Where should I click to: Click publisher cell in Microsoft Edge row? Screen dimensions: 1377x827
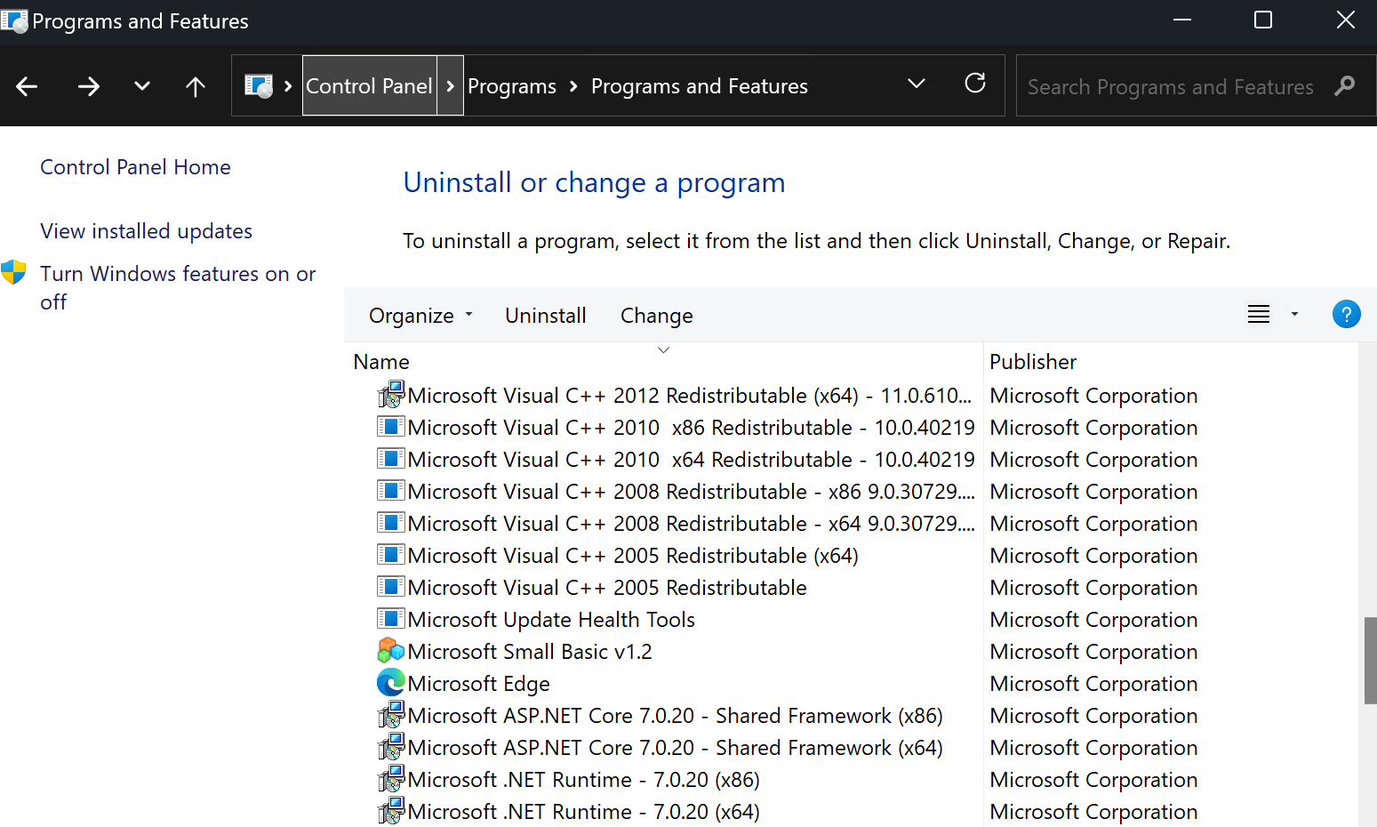[x=1093, y=684]
